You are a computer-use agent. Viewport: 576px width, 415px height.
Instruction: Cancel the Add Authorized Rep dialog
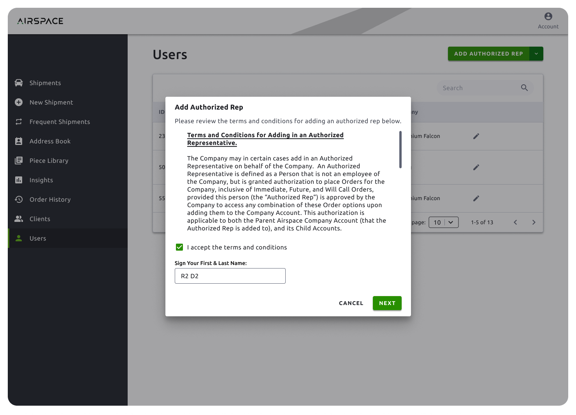pyautogui.click(x=351, y=303)
